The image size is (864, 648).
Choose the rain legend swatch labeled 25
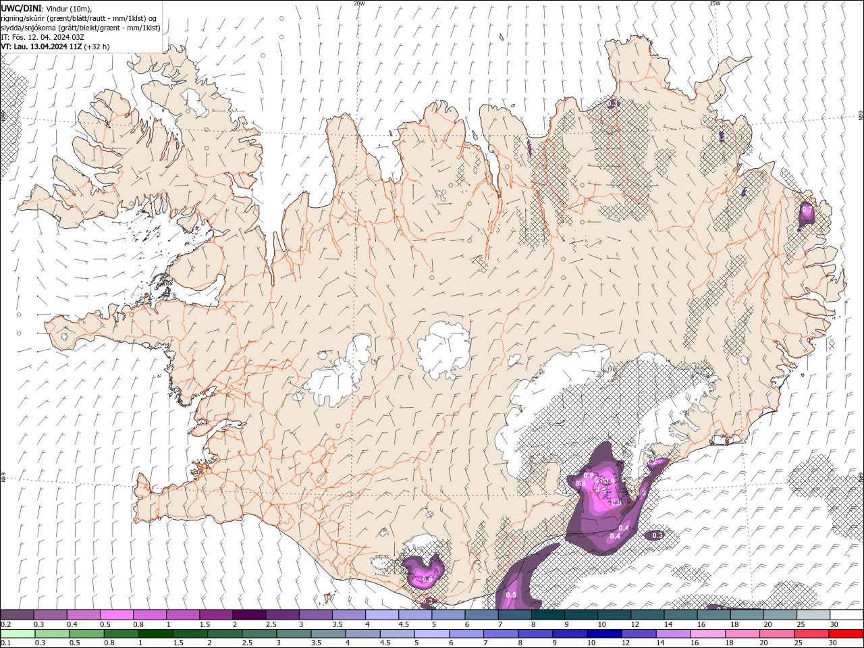(811, 634)
